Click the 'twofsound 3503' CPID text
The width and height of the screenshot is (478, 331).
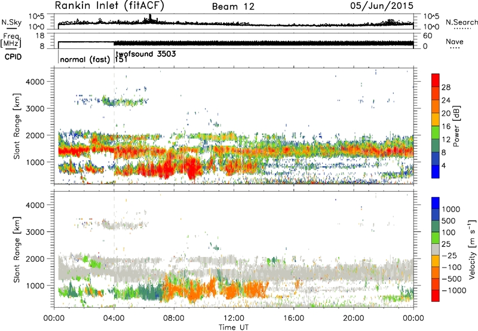(146, 54)
